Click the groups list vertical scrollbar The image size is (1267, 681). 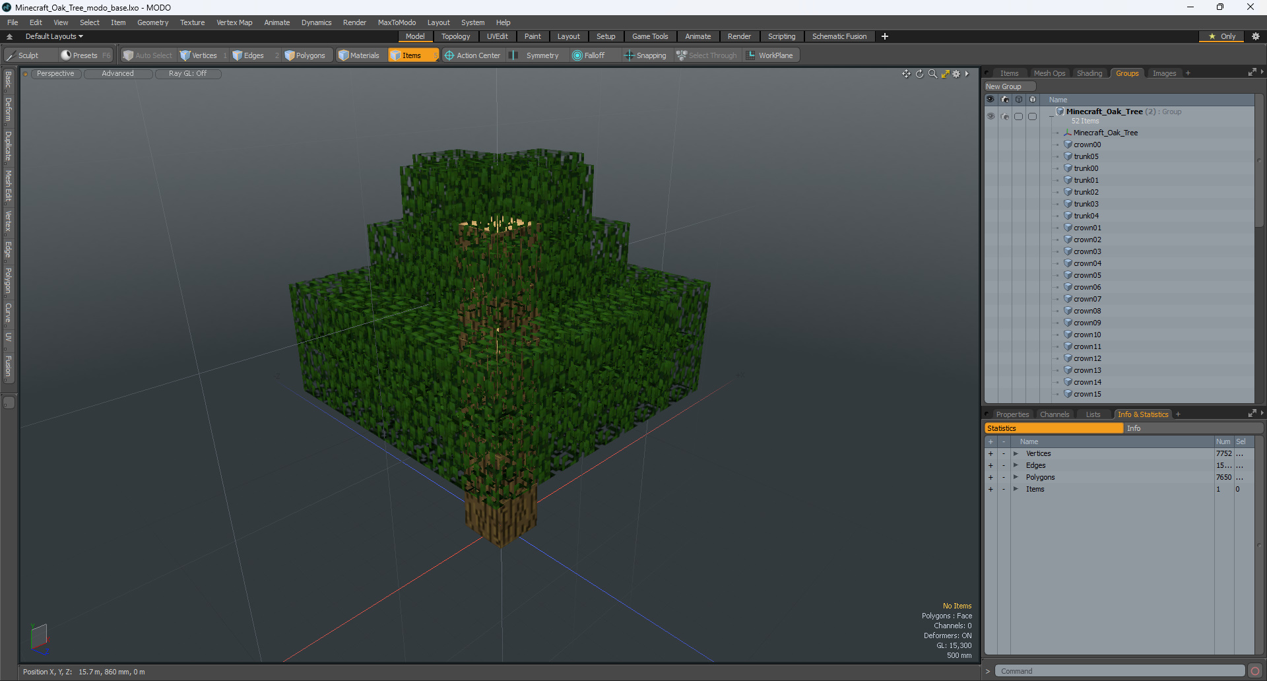coord(1259,162)
